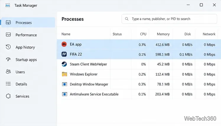Image resolution: width=221 pixels, height=126 pixels.
Task: Focus the name, publisher, or PID search box
Action: coord(169,19)
